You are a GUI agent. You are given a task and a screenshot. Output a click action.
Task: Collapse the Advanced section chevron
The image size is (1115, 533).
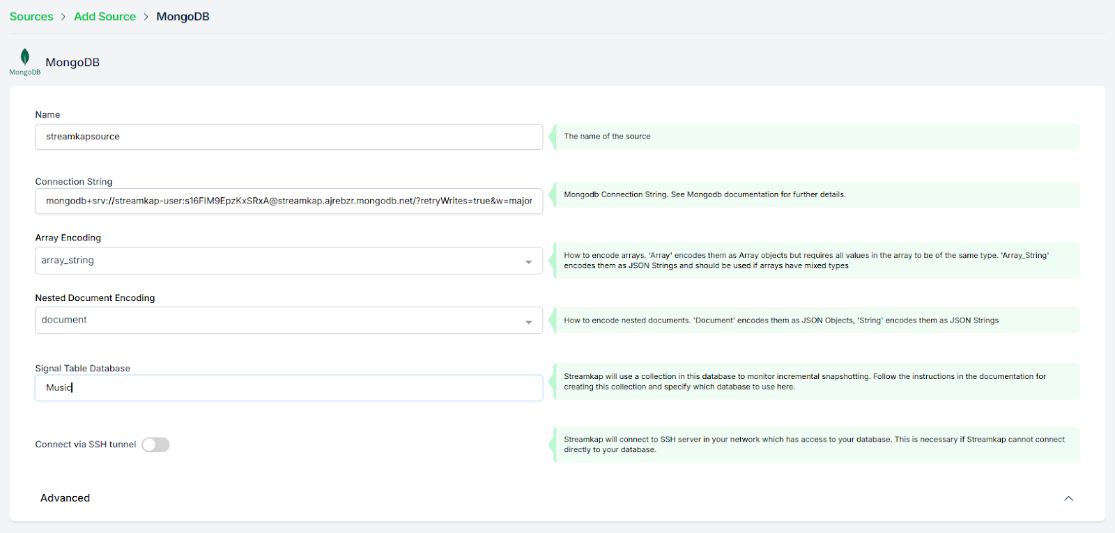pos(1068,498)
